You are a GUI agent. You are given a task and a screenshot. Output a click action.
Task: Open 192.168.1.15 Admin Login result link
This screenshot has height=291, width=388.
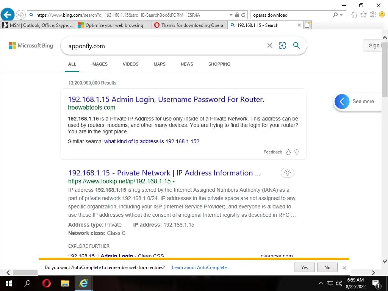coord(166,99)
